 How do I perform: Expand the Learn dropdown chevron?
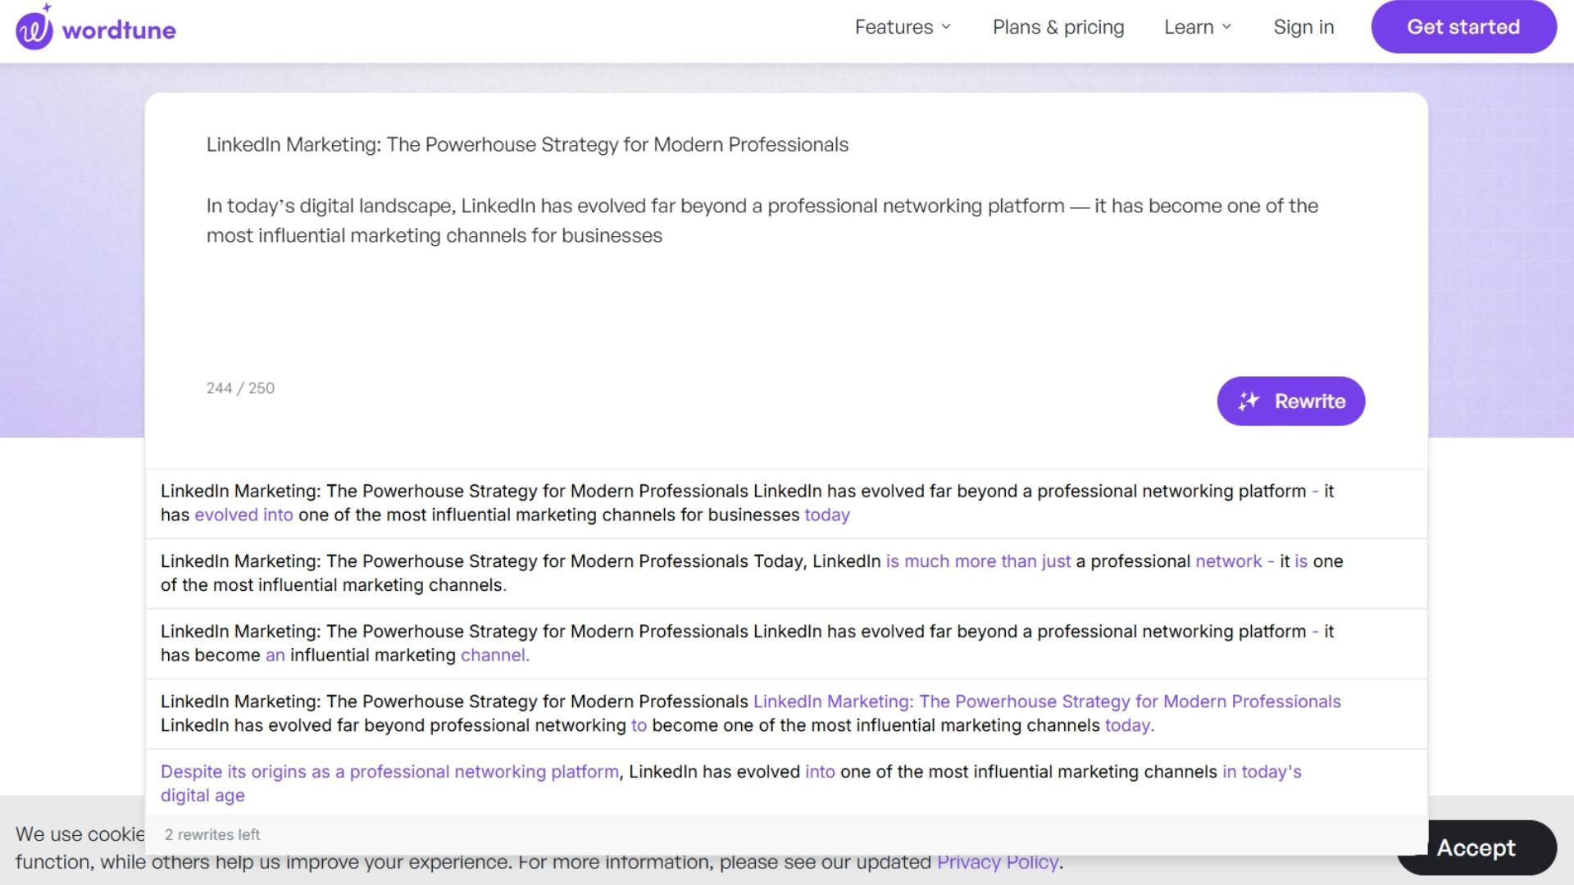[x=1226, y=27]
